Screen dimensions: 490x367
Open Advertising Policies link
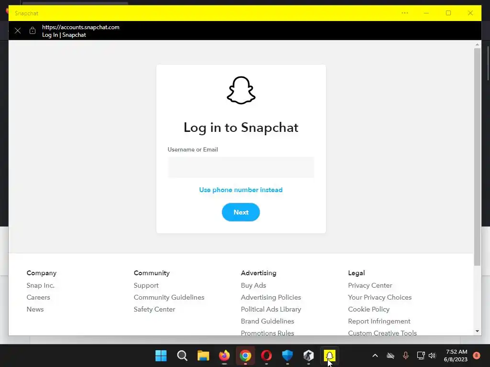271,297
